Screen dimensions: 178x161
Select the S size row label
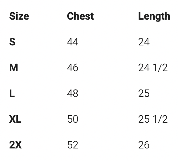tap(12, 42)
